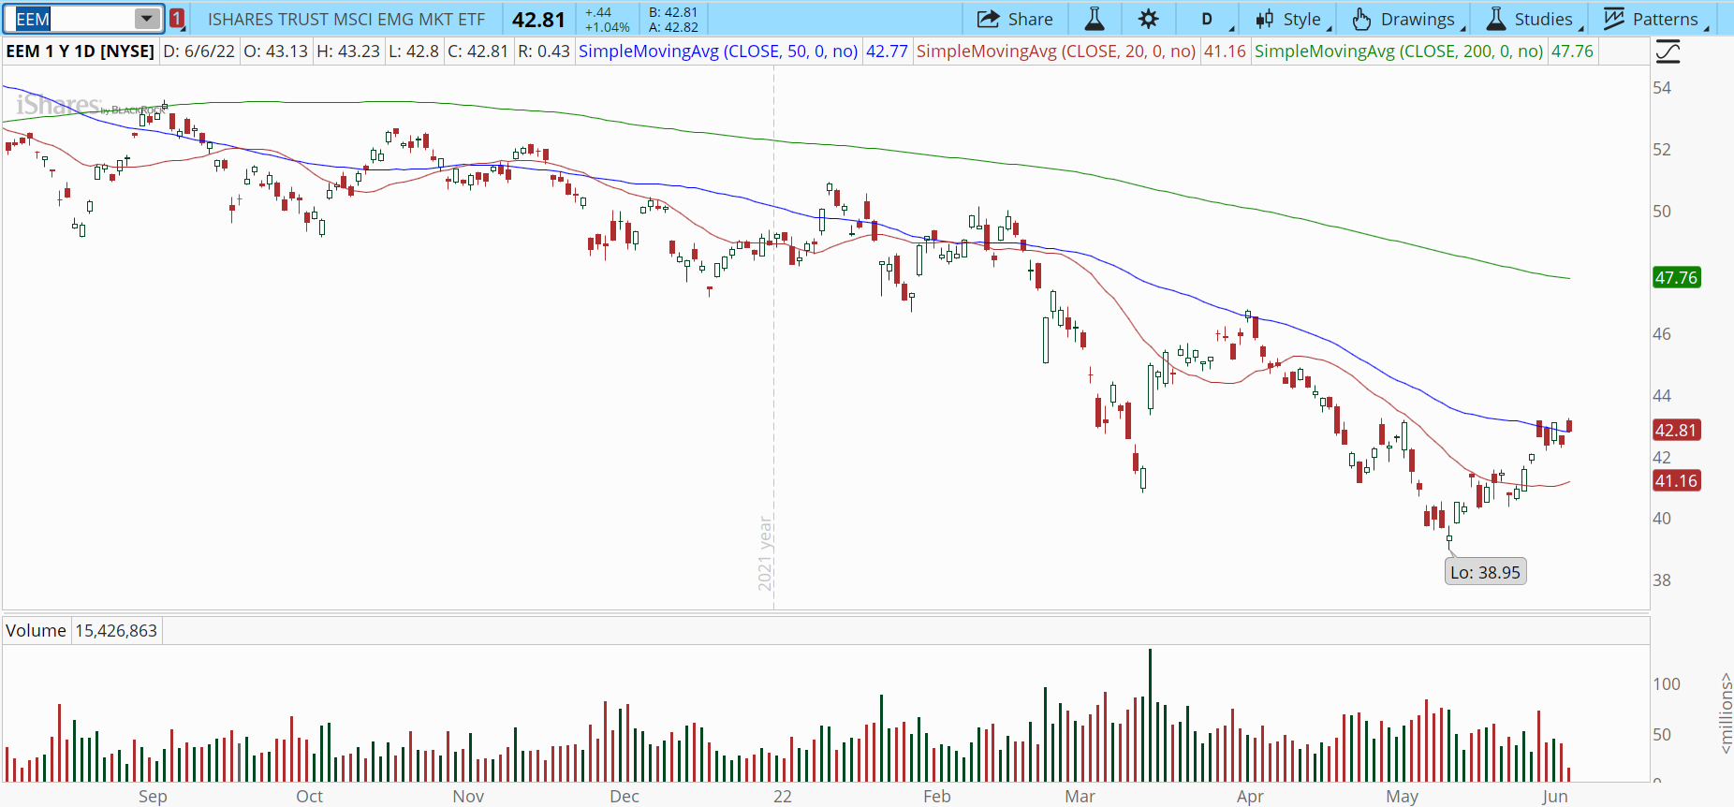Click the Oct label on time axis

point(309,797)
